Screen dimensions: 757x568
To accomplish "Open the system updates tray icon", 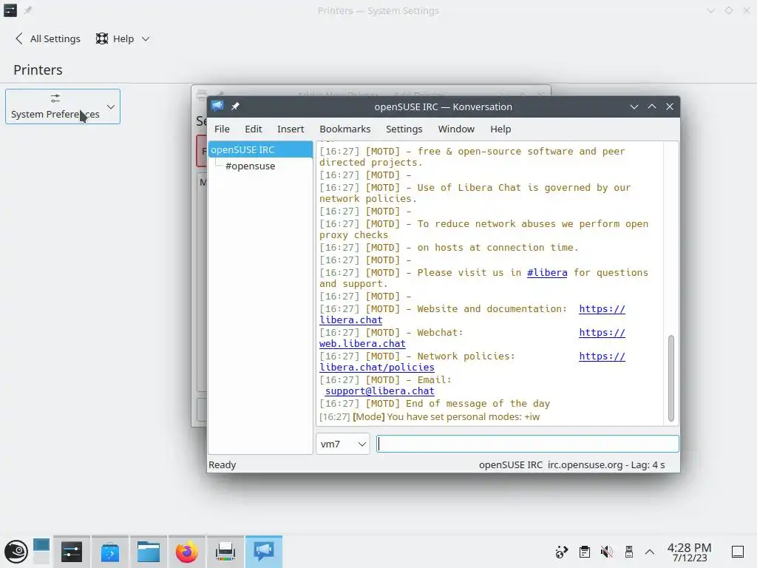I will (x=562, y=552).
